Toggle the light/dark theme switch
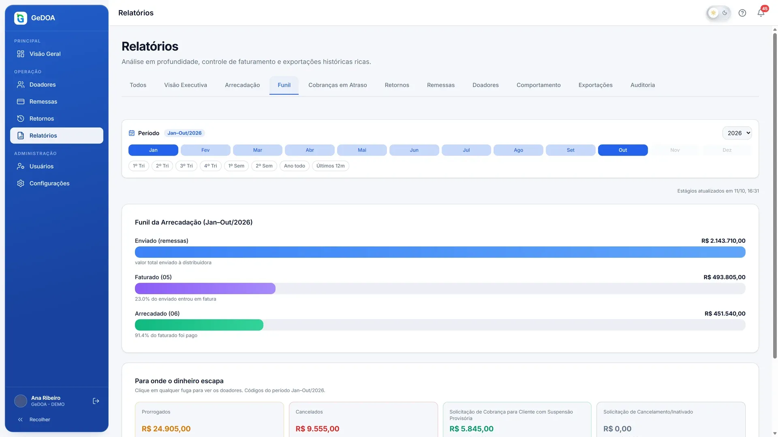778x437 pixels. (719, 13)
